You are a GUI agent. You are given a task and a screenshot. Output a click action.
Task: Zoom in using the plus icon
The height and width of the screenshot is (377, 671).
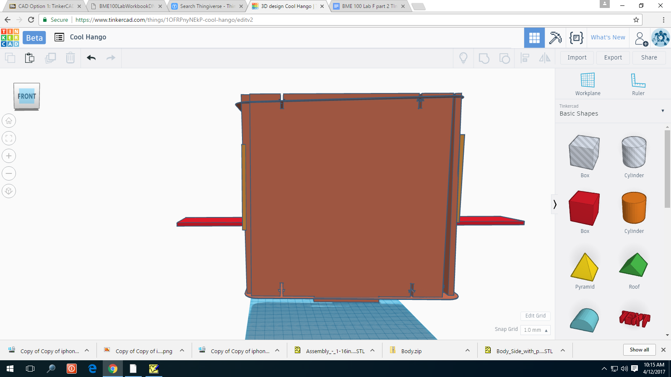[9, 156]
